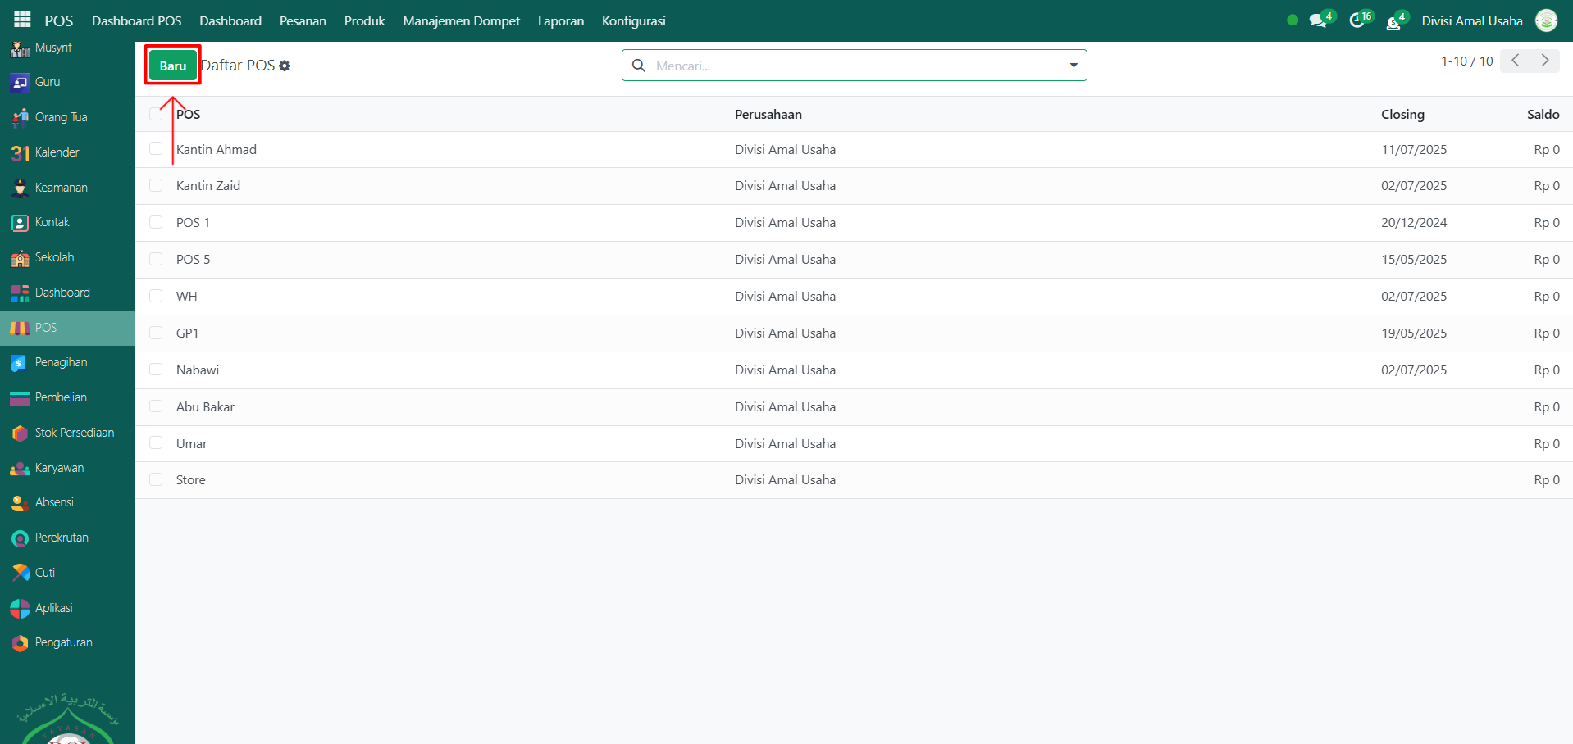This screenshot has height=744, width=1573.
Task: Expand the Laporan menu
Action: point(561,20)
